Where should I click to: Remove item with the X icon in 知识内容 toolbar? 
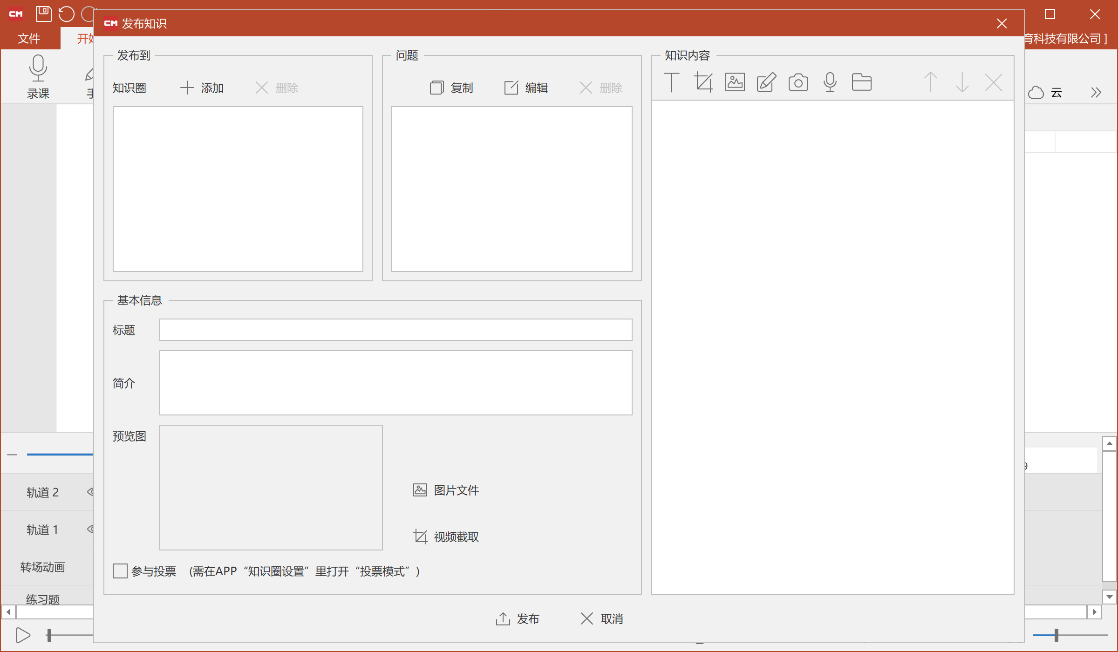tap(994, 82)
